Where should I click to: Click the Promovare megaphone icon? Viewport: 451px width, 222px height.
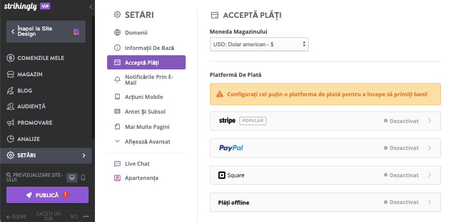[11, 123]
